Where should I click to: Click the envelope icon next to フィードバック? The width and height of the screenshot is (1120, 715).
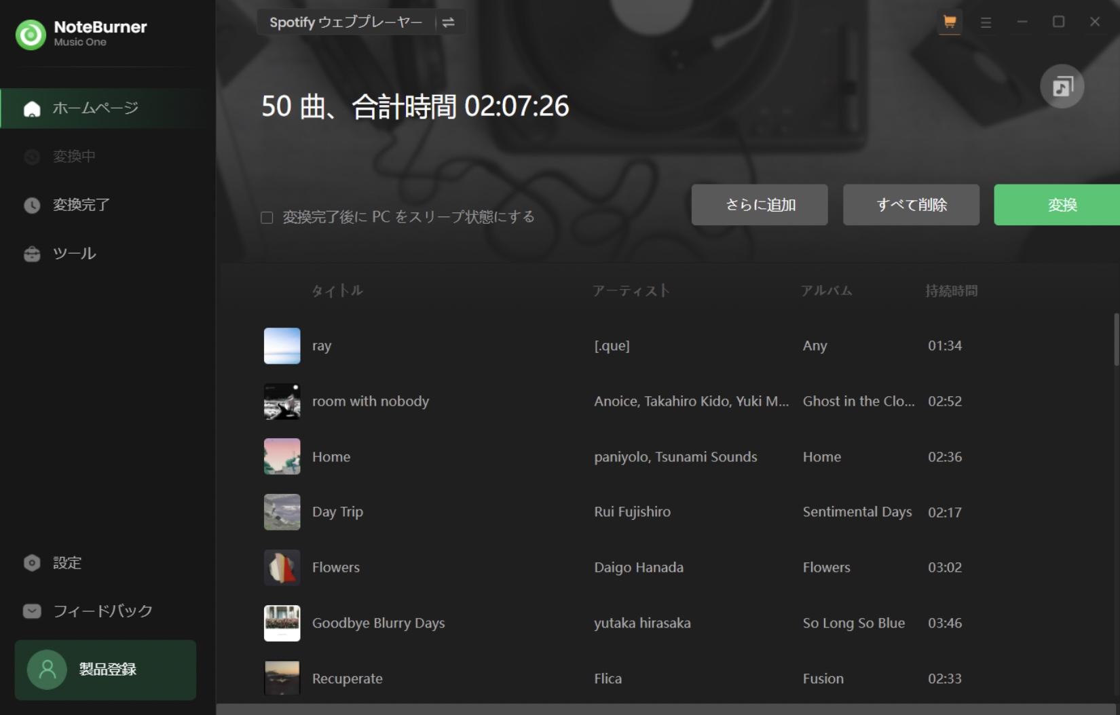tap(32, 611)
